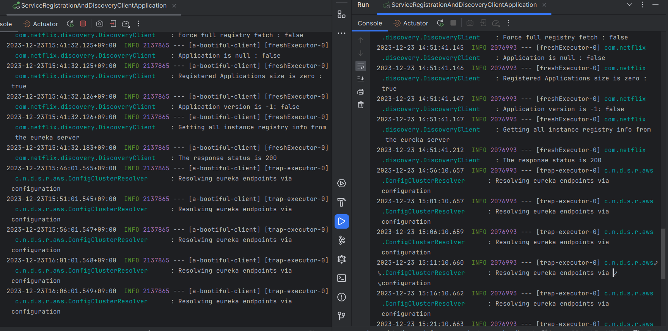Switch to the Actuator tab in the left window
This screenshot has width=668, height=331.
point(41,24)
